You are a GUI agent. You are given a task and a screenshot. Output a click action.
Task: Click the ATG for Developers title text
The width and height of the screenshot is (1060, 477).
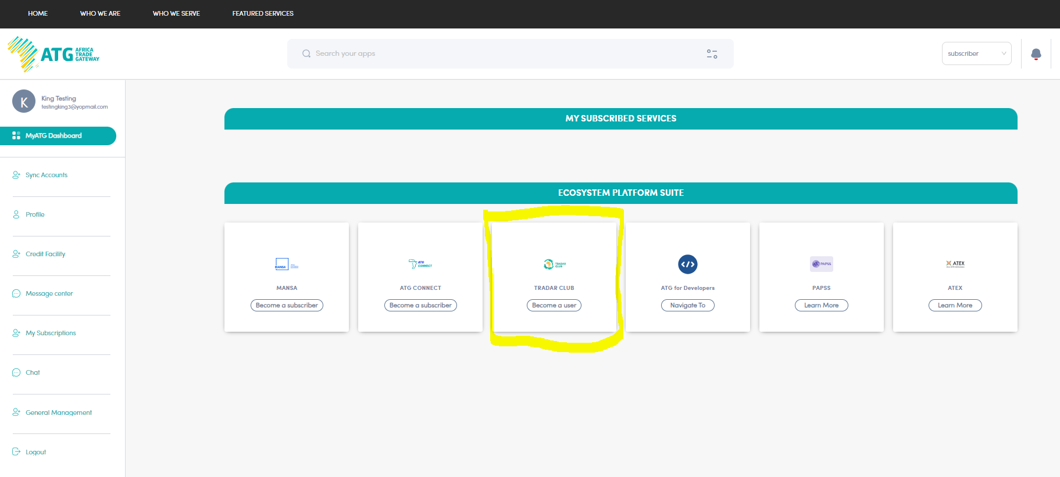(x=688, y=288)
